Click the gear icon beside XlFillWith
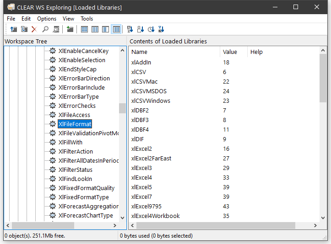This screenshot has width=331, height=244. (53, 143)
